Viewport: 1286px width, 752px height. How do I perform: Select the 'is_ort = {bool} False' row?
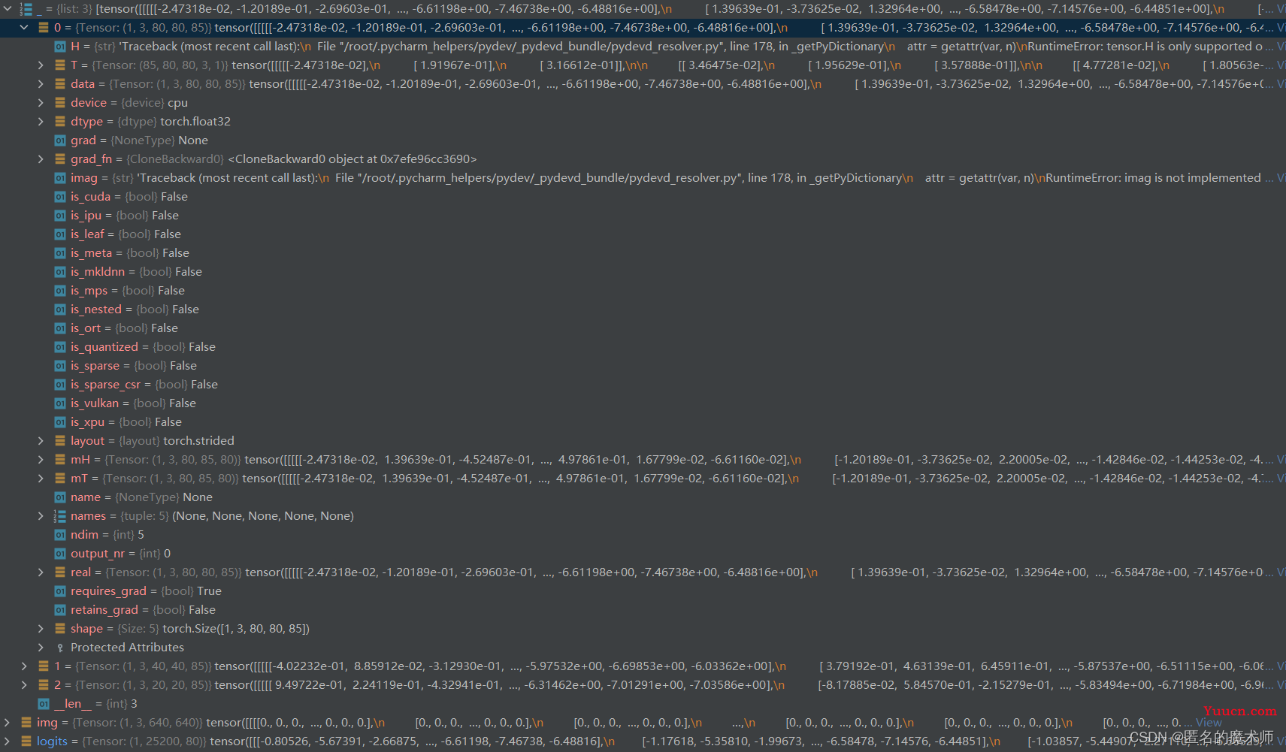pos(643,328)
